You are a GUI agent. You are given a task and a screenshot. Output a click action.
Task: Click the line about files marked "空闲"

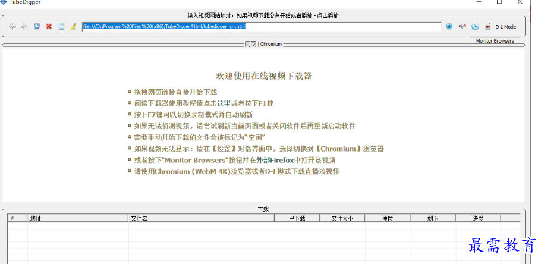point(200,137)
